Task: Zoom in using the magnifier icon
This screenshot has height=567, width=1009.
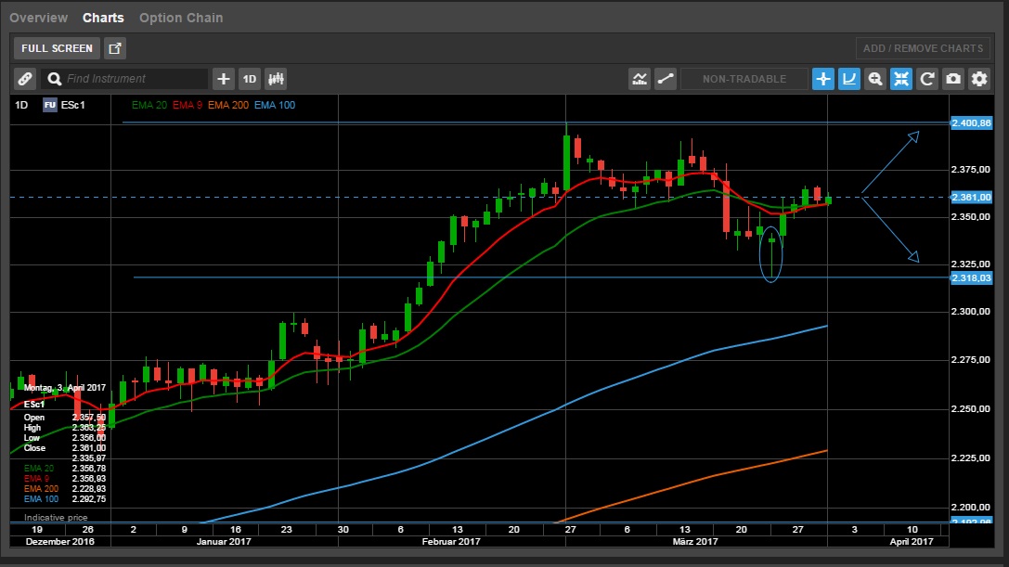Action: [875, 79]
